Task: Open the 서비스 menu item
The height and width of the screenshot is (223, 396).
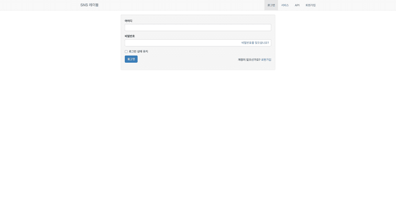Action: click(285, 5)
